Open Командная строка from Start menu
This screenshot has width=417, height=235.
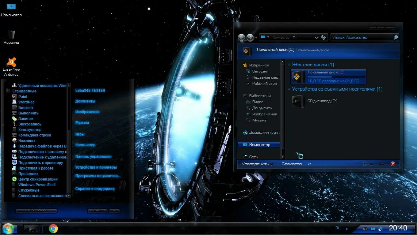pyautogui.click(x=32, y=135)
